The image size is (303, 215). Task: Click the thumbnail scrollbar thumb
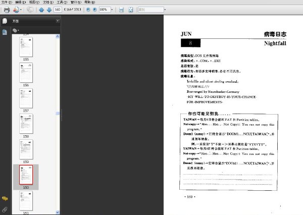click(58, 113)
